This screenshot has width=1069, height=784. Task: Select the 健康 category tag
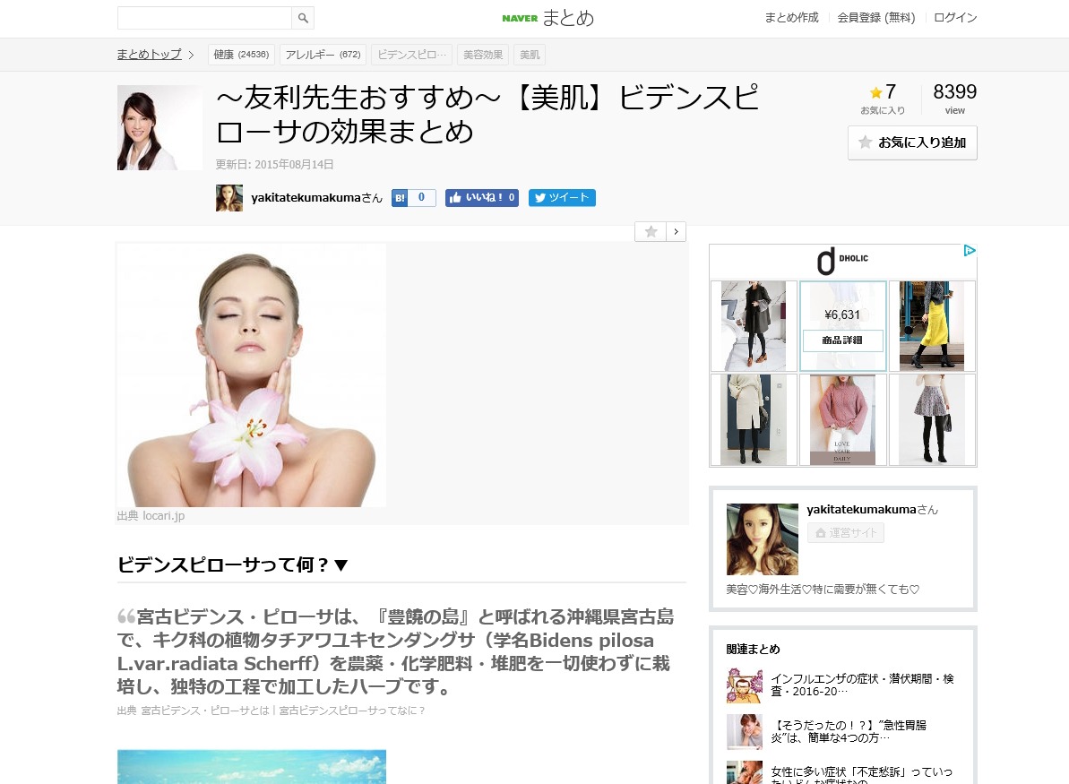240,55
